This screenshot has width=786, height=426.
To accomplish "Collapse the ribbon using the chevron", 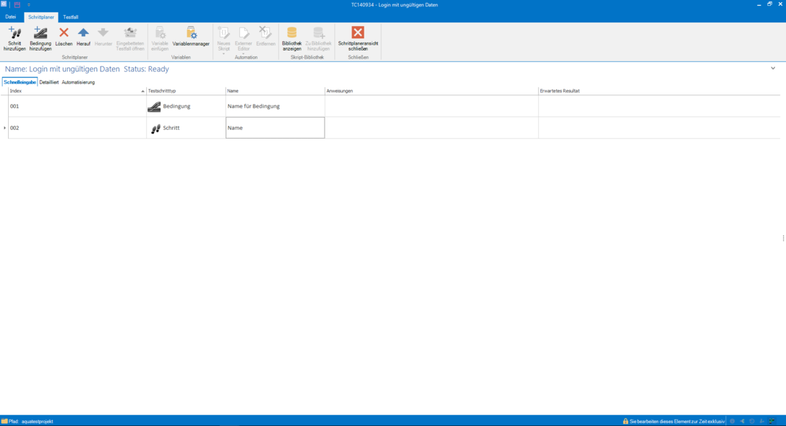I will point(773,69).
